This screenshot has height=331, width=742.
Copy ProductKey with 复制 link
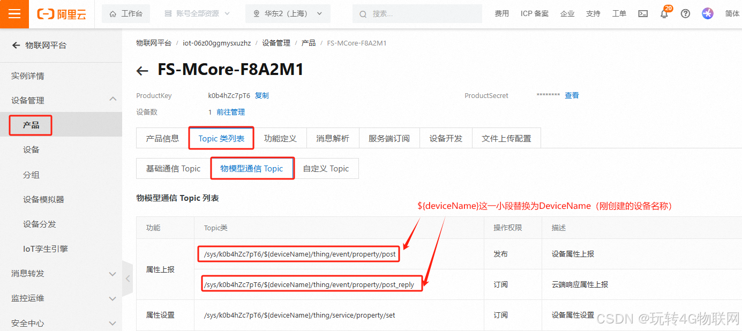coord(261,95)
